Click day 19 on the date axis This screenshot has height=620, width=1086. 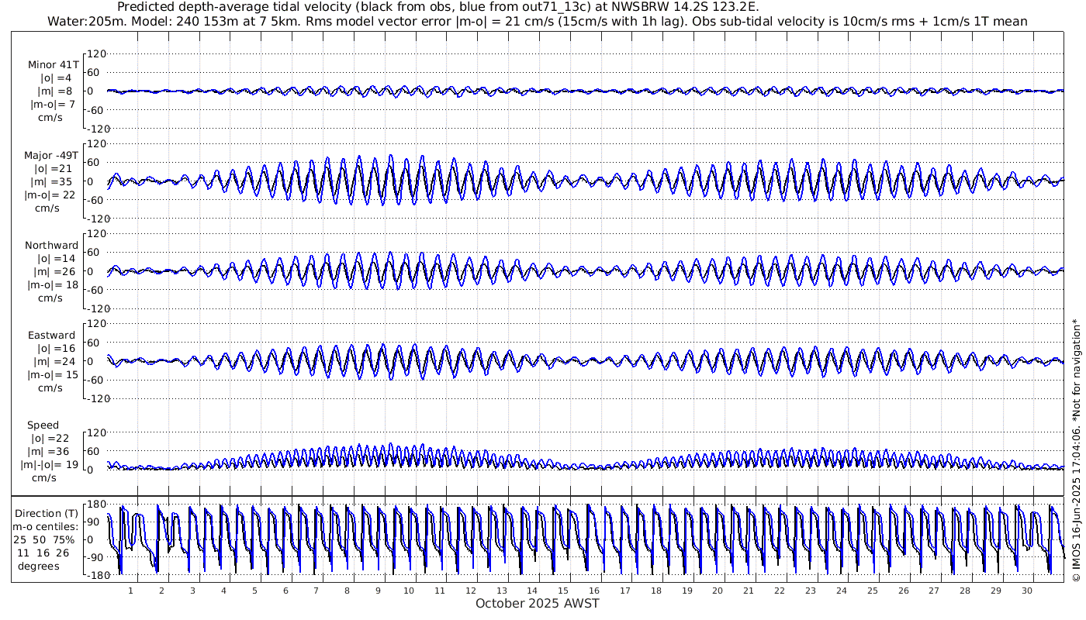(687, 590)
